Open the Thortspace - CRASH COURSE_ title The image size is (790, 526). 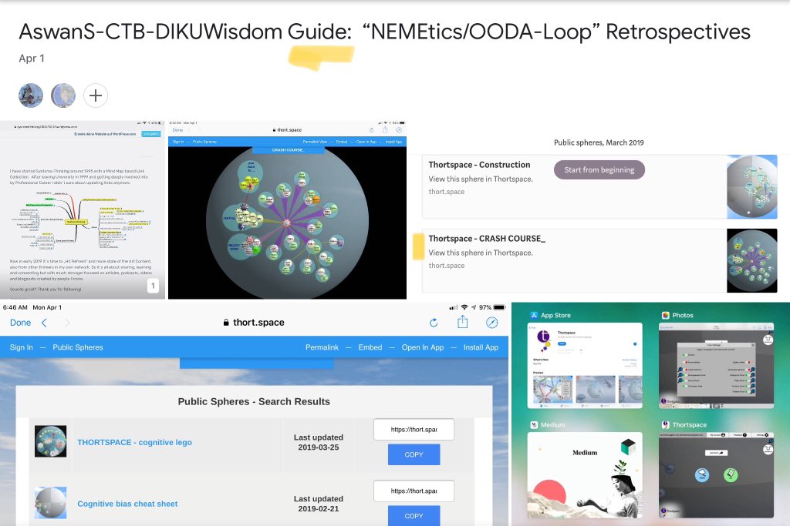tap(487, 239)
